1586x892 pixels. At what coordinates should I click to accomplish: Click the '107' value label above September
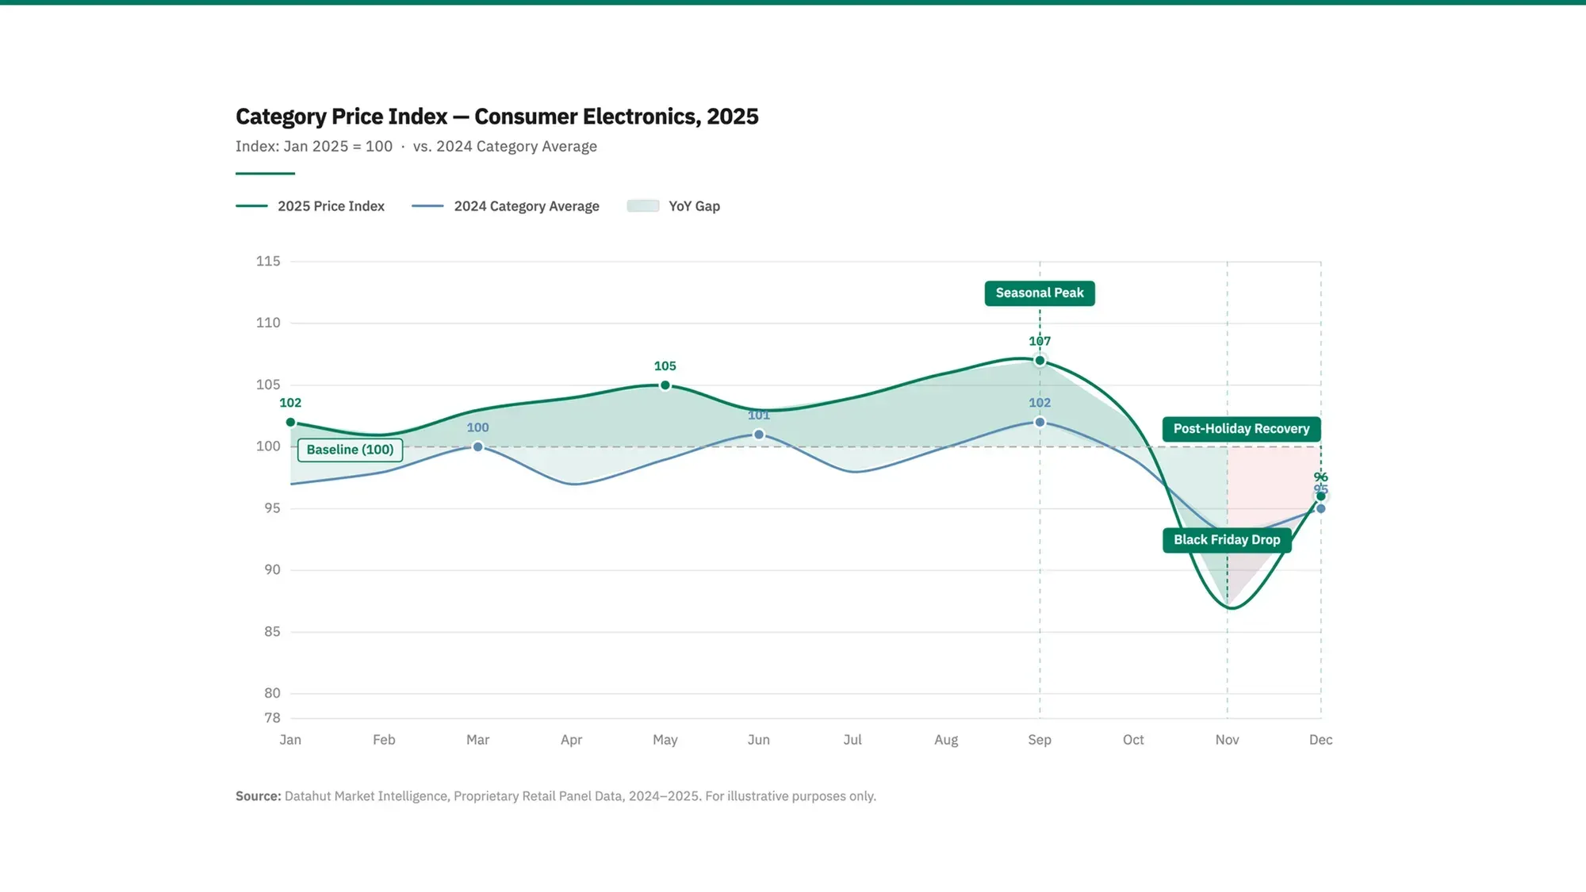[x=1040, y=341]
